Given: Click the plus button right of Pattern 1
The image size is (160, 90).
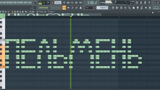Looking at the screenshot, I should click(109, 8).
